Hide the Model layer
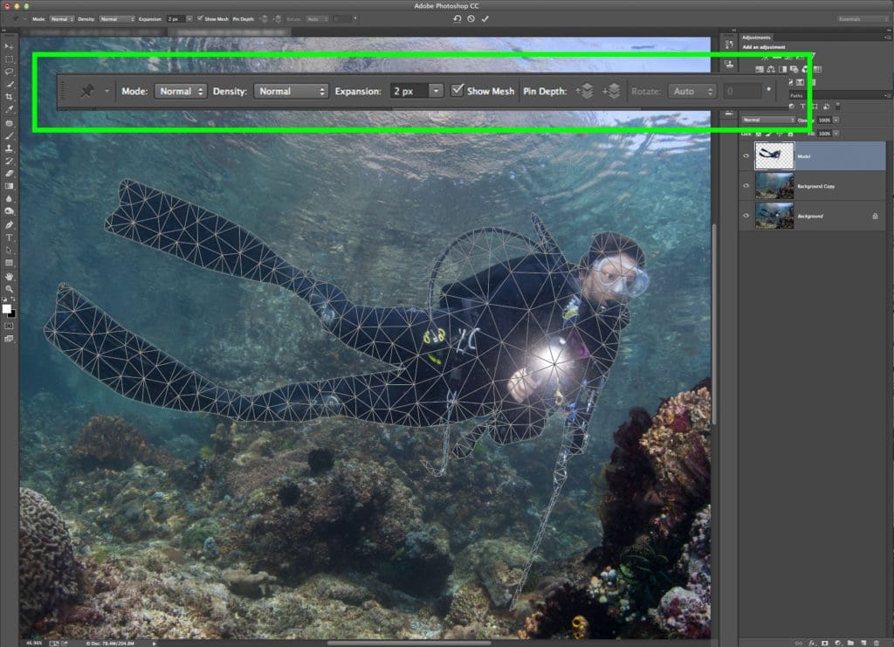Screen dimensions: 894x647 pyautogui.click(x=746, y=156)
